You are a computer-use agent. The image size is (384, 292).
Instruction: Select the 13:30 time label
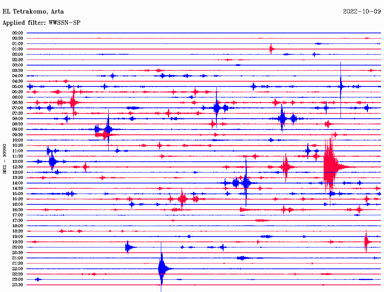(x=18, y=178)
